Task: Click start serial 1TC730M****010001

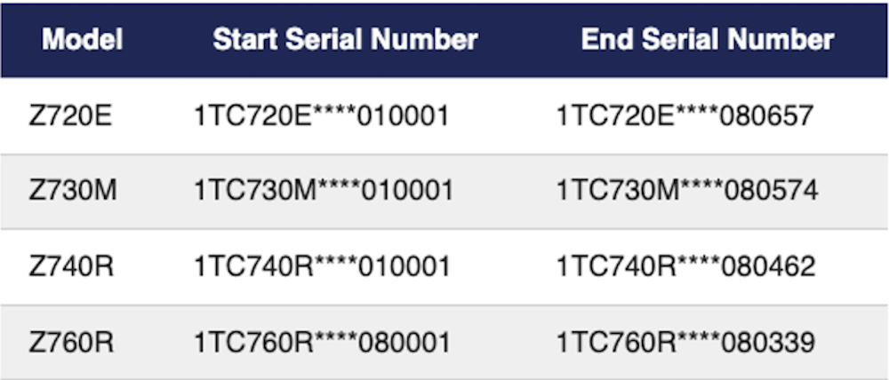Action: coord(324,191)
